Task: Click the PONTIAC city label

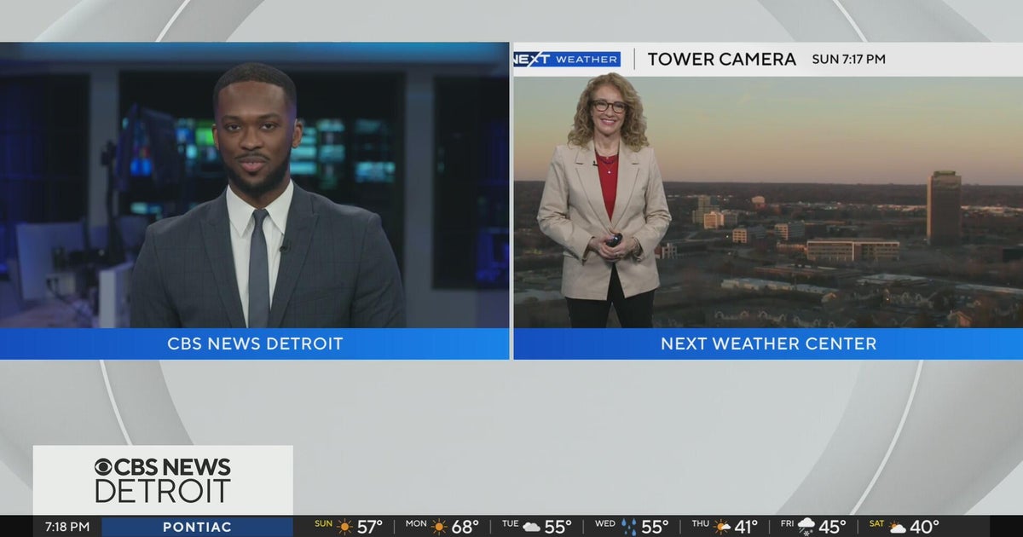Action: [197, 527]
